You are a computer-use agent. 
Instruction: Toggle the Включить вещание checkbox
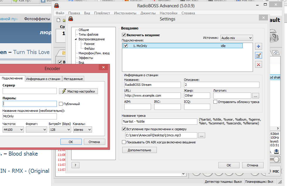[x=124, y=35]
